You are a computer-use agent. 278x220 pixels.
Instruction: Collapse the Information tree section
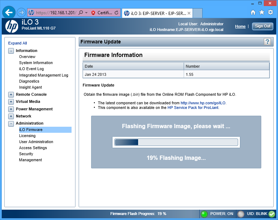click(11, 51)
